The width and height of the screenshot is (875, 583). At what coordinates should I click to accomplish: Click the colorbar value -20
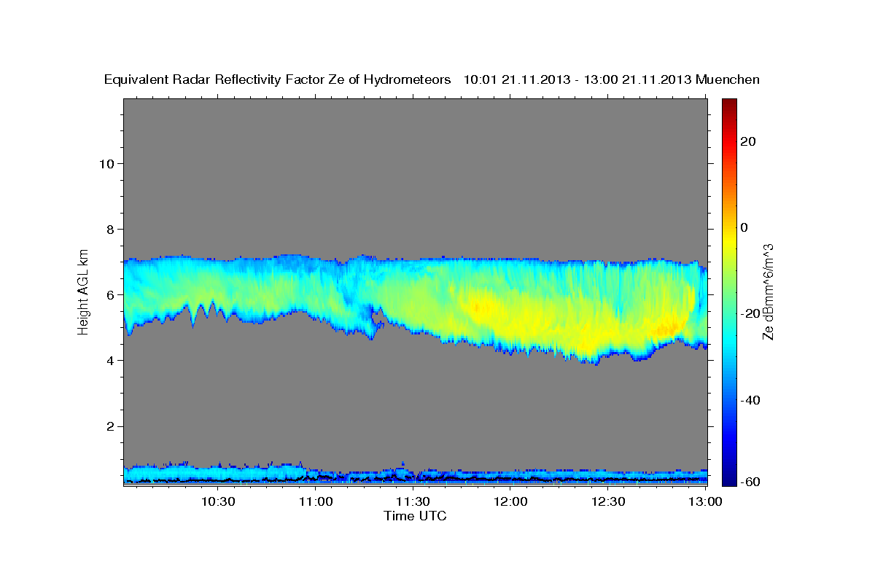pos(750,313)
